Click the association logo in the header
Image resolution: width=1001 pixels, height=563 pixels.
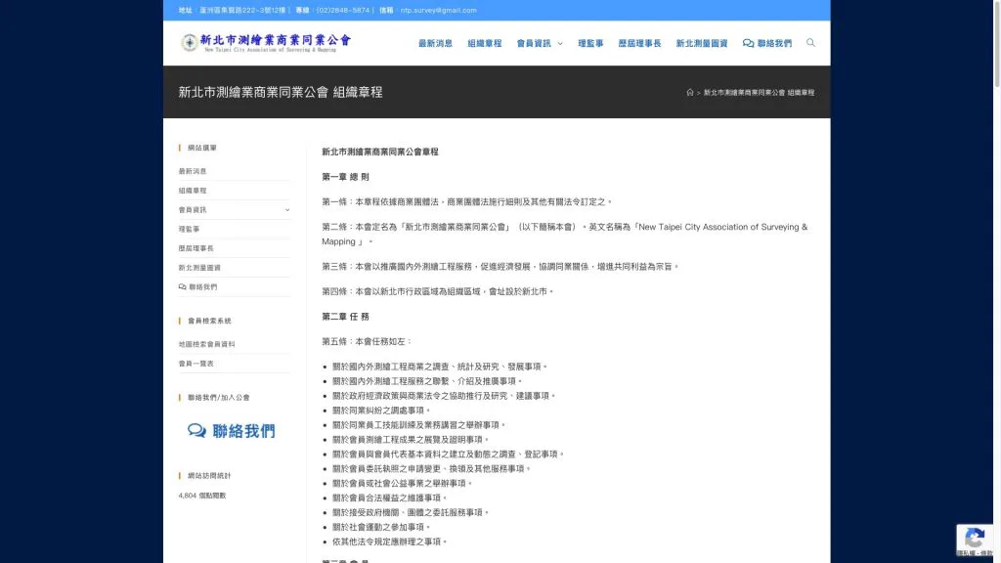[x=265, y=42]
